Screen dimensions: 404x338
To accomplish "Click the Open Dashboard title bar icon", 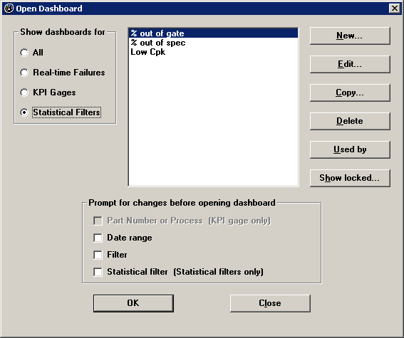I will tap(9, 9).
